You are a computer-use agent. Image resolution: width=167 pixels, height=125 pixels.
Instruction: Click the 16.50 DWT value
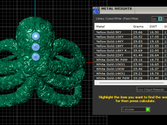(154, 32)
